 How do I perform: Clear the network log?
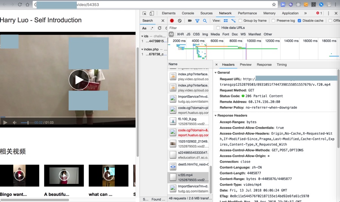(x=180, y=21)
